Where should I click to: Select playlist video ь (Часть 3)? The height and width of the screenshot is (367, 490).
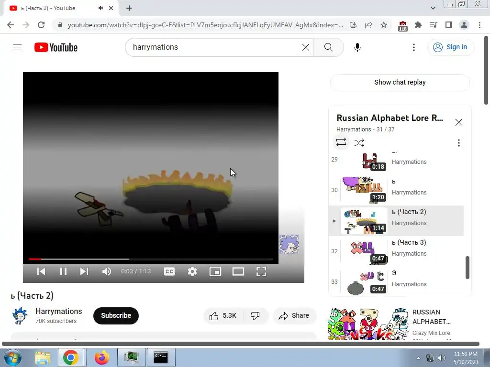click(x=396, y=251)
